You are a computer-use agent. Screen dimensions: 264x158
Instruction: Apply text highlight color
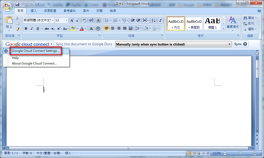[73, 29]
